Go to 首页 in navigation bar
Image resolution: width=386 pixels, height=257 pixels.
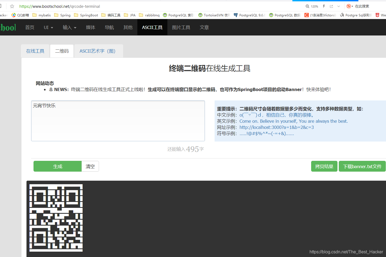pyautogui.click(x=30, y=27)
